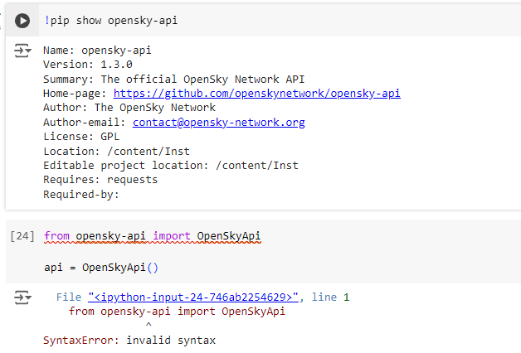The width and height of the screenshot is (521, 353).
Task: Toggle output icon beside SyntaxError traceback
Action: point(22,297)
